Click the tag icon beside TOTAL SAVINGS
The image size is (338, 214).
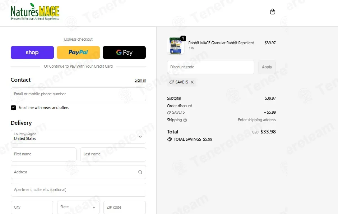coord(170,139)
